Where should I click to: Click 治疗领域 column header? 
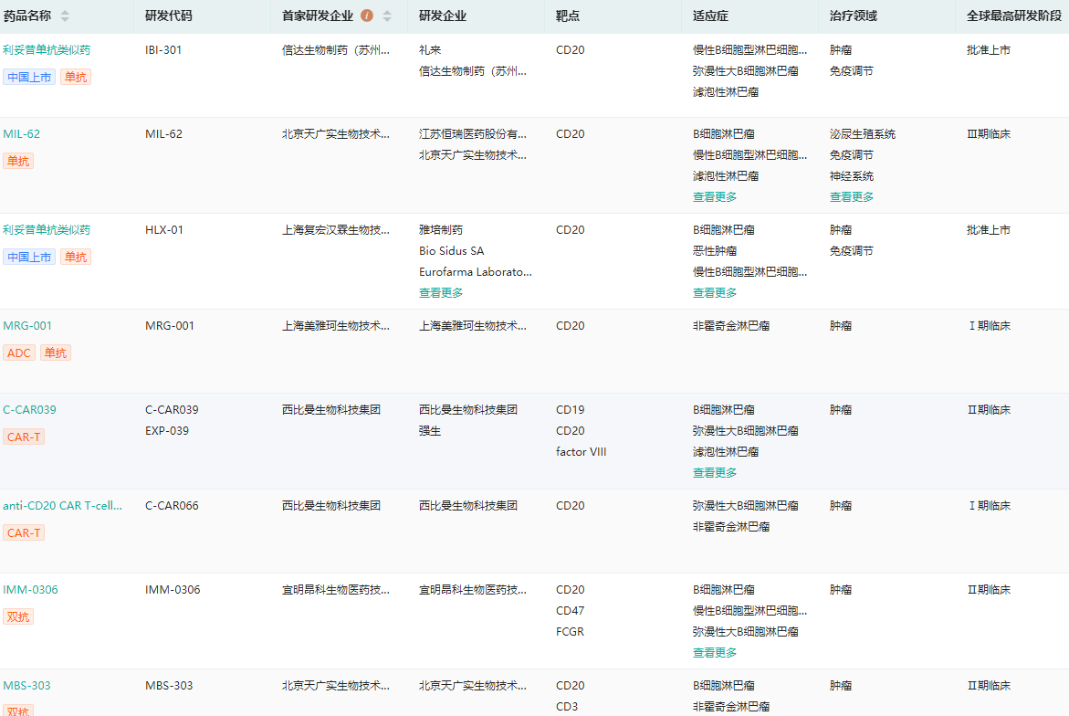tap(853, 16)
